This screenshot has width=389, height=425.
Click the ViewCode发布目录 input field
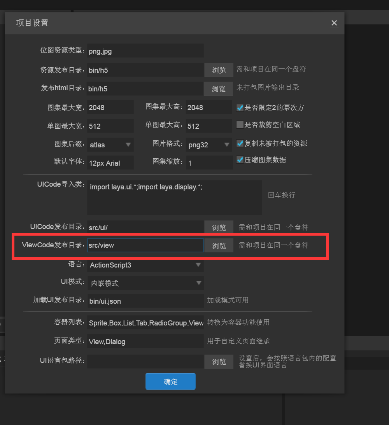coord(145,245)
